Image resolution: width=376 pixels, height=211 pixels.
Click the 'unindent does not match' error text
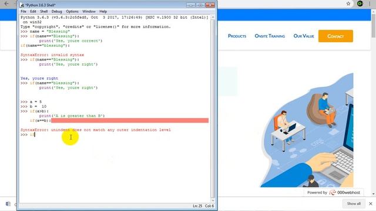pos(111,130)
